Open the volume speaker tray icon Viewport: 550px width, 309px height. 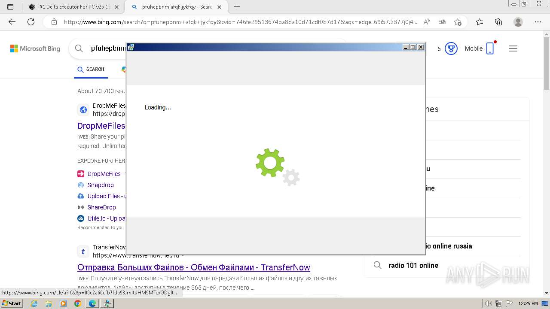[x=489, y=303]
